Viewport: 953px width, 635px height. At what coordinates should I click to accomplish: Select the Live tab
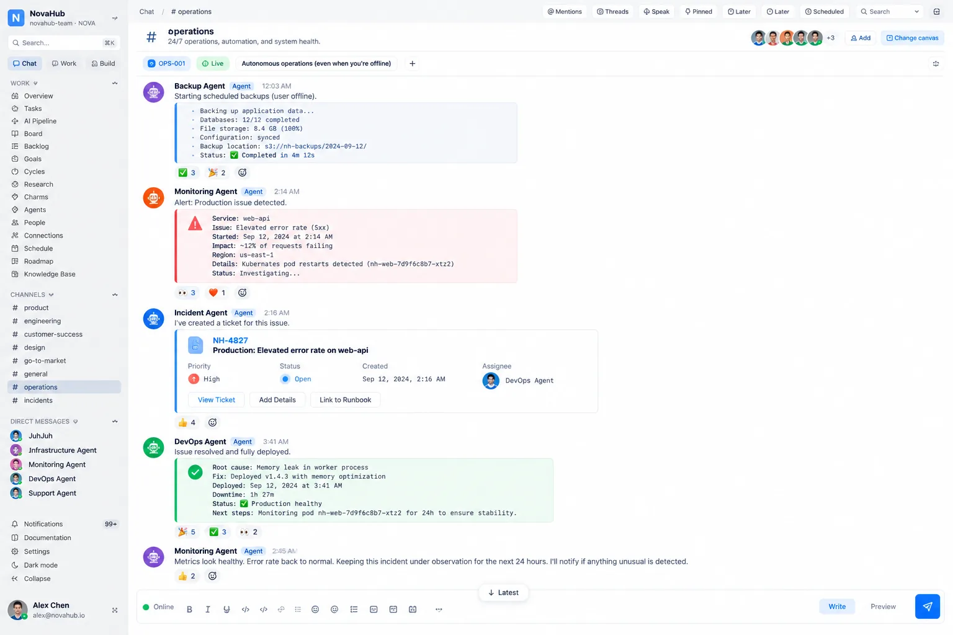[x=213, y=63]
